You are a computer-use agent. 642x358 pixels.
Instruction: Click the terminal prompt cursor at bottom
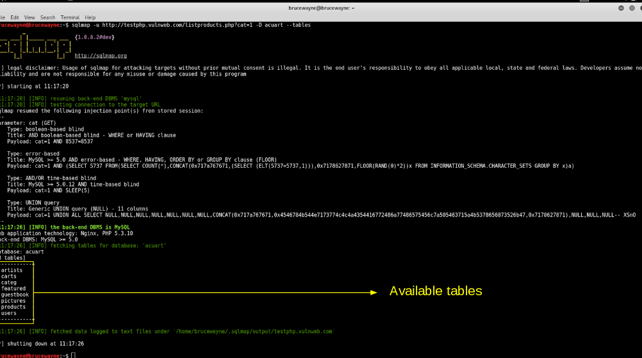pyautogui.click(x=73, y=355)
